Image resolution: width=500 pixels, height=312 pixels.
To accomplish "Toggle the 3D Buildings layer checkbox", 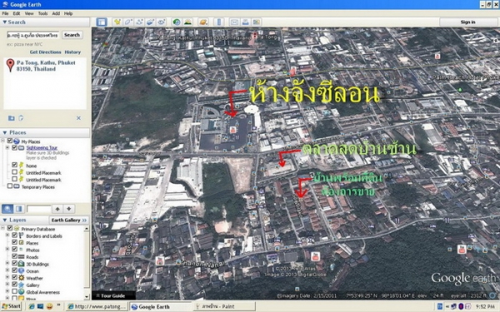I will [x=14, y=263].
